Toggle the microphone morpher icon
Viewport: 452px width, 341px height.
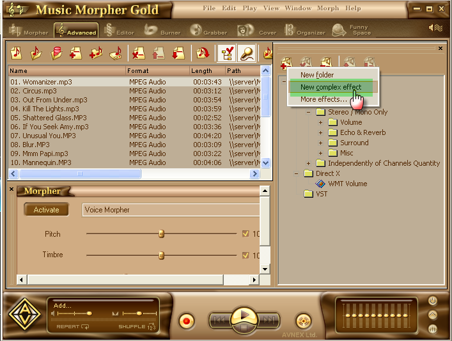pos(247,53)
